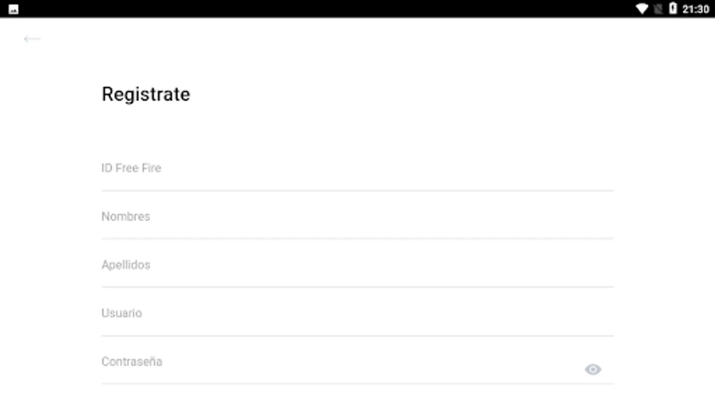Click the Wi-Fi signal icon
This screenshot has width=715, height=402.
tap(642, 9)
